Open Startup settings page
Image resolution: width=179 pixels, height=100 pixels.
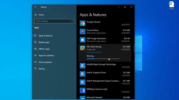pyautogui.click(x=42, y=69)
